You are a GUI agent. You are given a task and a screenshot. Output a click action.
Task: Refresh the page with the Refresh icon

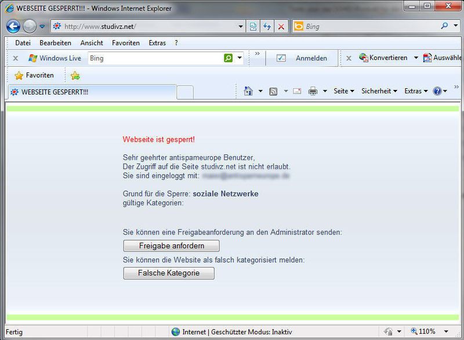[x=267, y=27]
